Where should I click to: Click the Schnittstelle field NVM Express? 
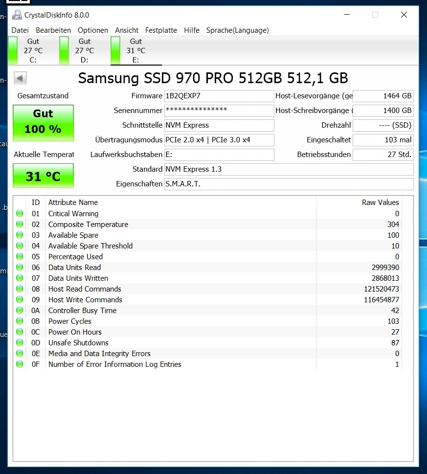tap(219, 125)
